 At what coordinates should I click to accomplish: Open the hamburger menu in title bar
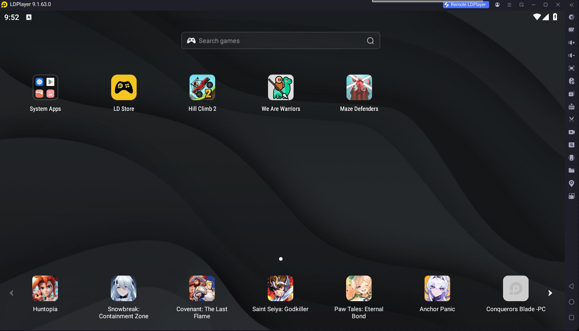point(509,5)
